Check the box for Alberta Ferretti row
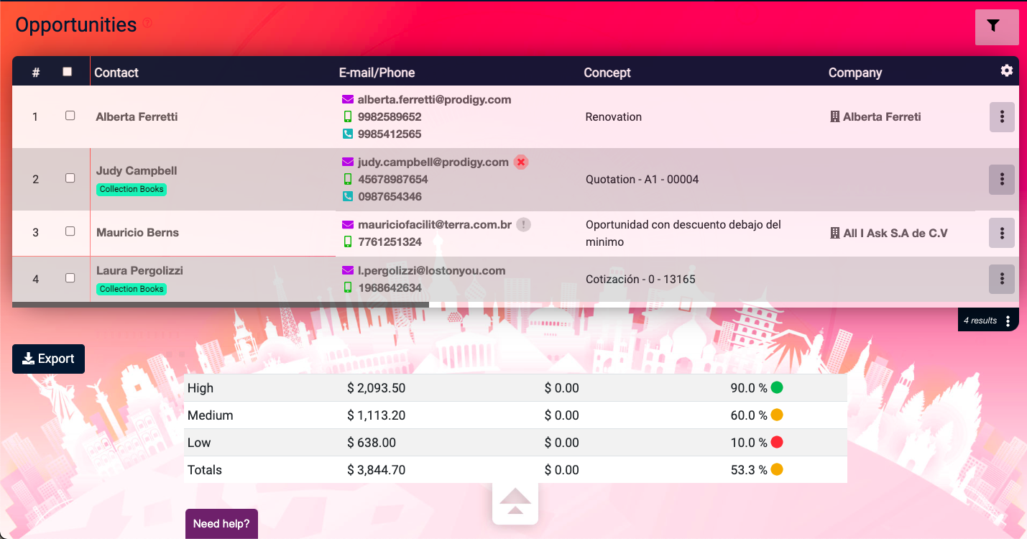 [x=70, y=115]
